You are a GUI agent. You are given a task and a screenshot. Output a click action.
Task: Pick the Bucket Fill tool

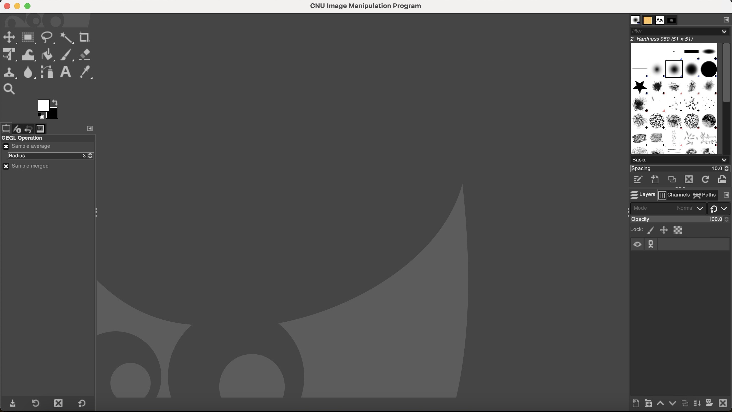click(47, 55)
